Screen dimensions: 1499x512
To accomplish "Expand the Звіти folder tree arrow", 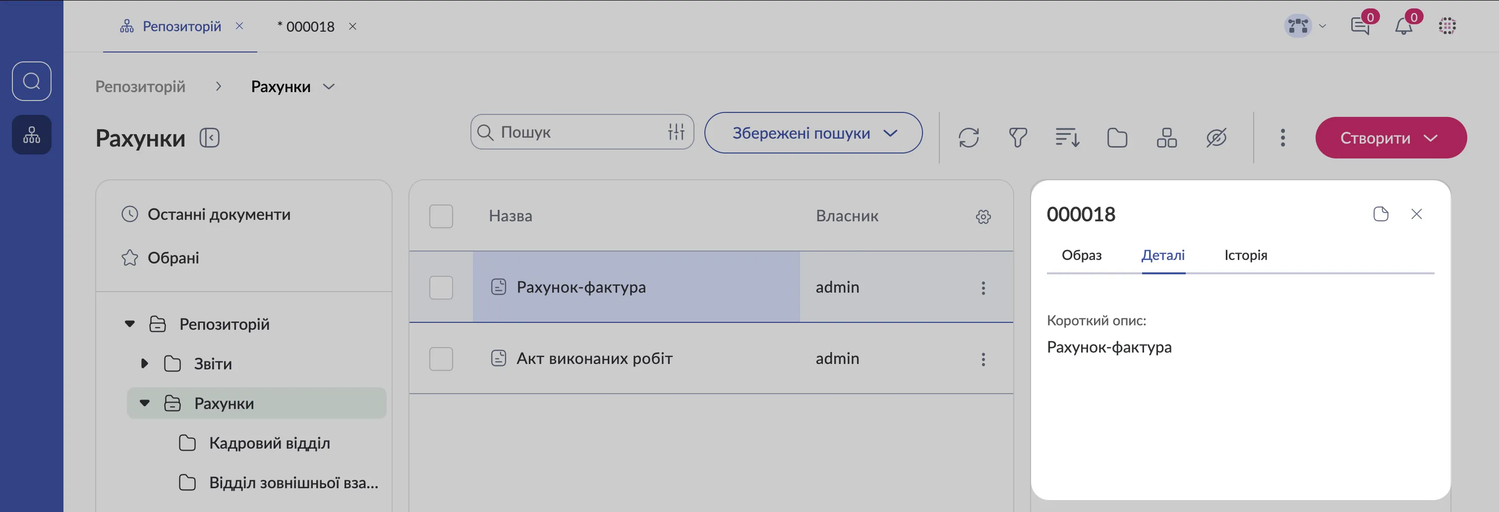I will (x=144, y=364).
